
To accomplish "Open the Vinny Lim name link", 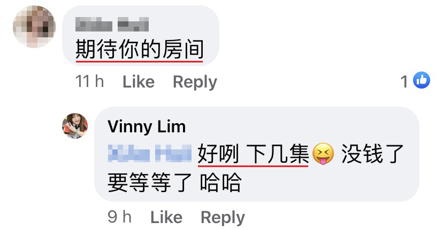I will (x=147, y=126).
